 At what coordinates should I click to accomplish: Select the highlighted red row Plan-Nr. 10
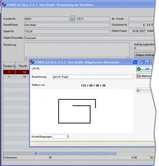click(x=22, y=72)
